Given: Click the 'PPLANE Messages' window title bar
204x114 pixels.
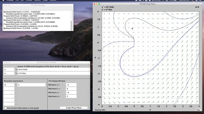Looking at the screenshot, I should point(38,5).
